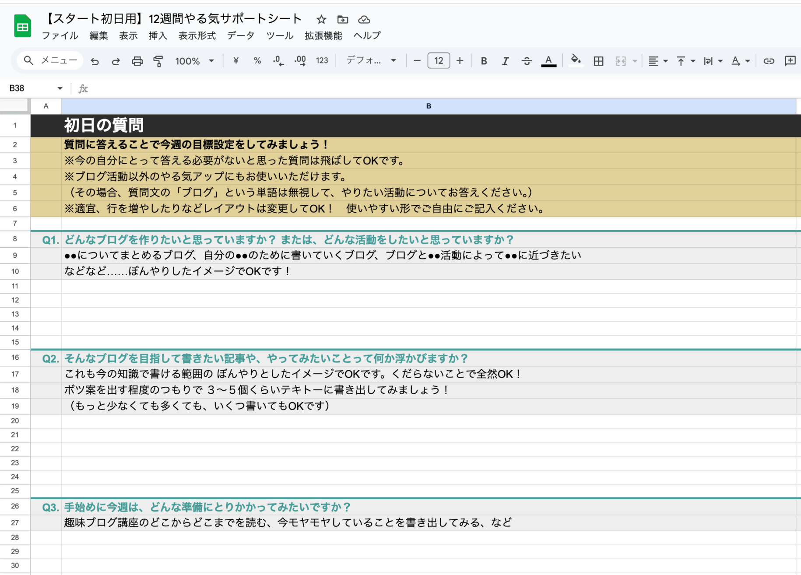Open text wrapping dropdown
Screen dimensions: 801x575
pos(713,61)
